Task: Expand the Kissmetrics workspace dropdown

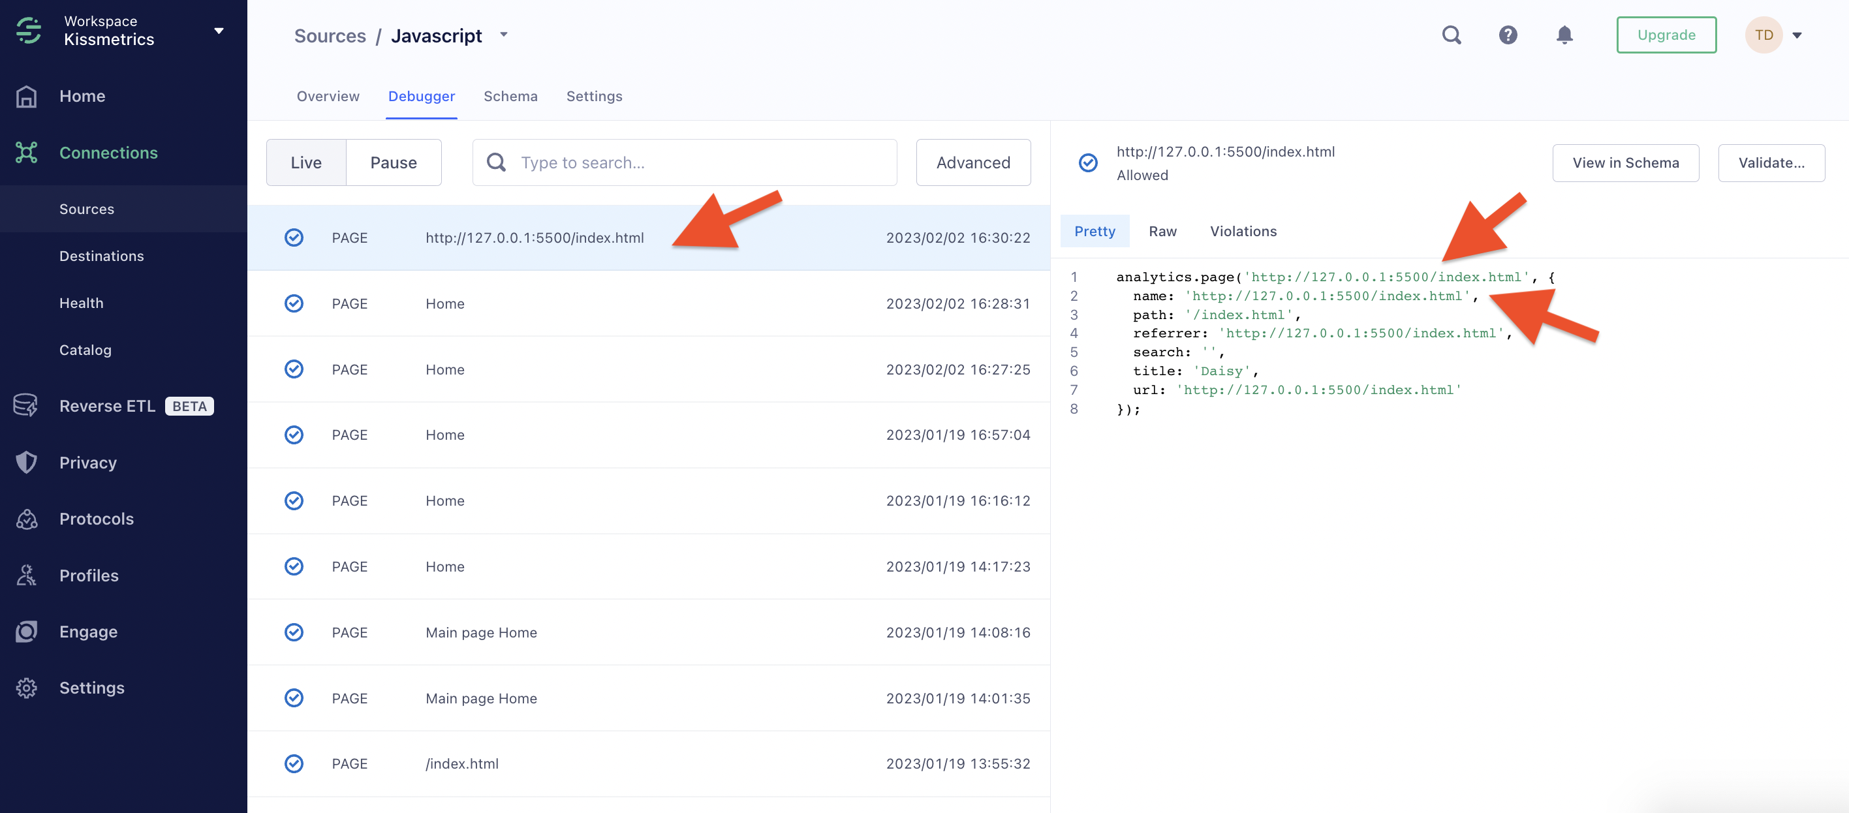Action: tap(219, 30)
